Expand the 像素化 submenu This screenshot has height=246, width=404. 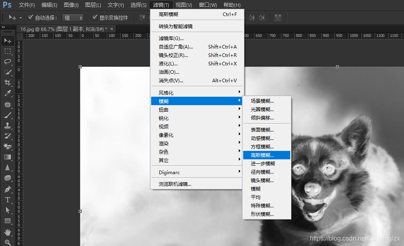196,135
